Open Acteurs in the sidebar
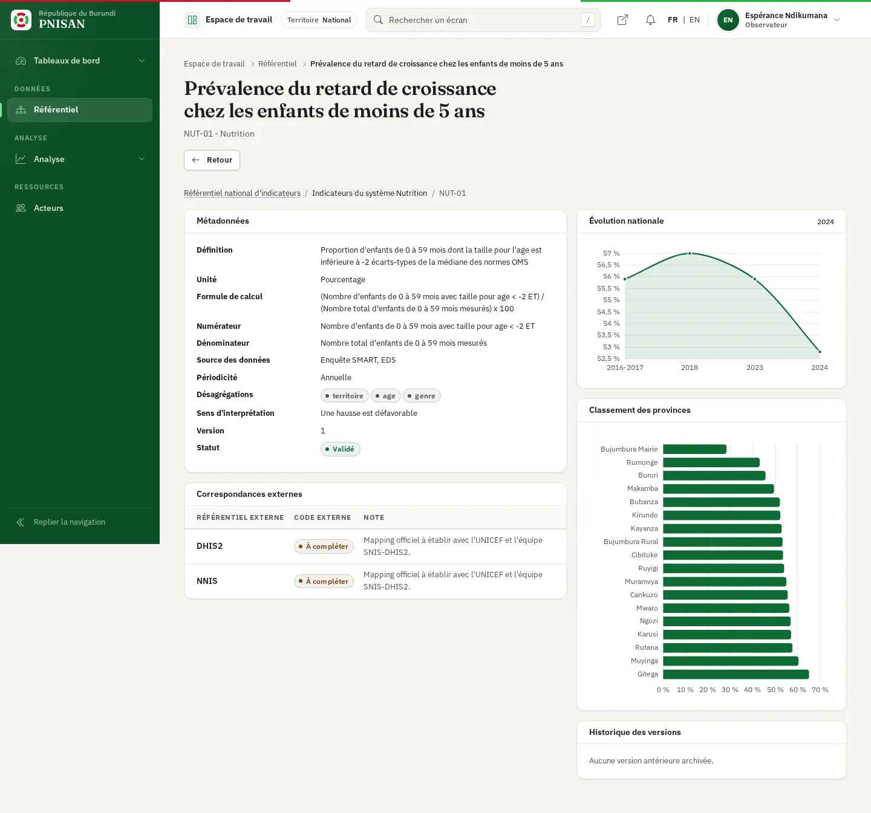This screenshot has height=813, width=871. (x=80, y=208)
